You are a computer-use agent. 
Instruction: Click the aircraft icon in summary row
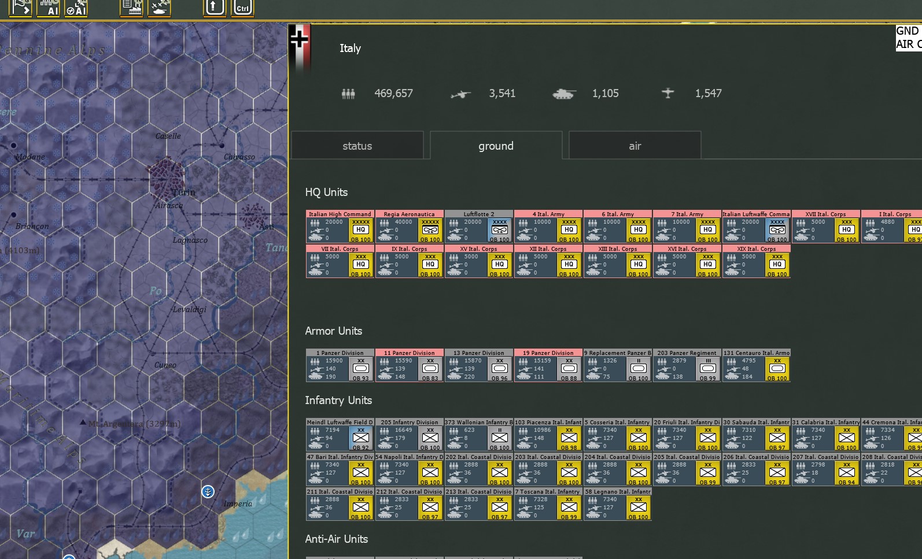[x=667, y=93]
